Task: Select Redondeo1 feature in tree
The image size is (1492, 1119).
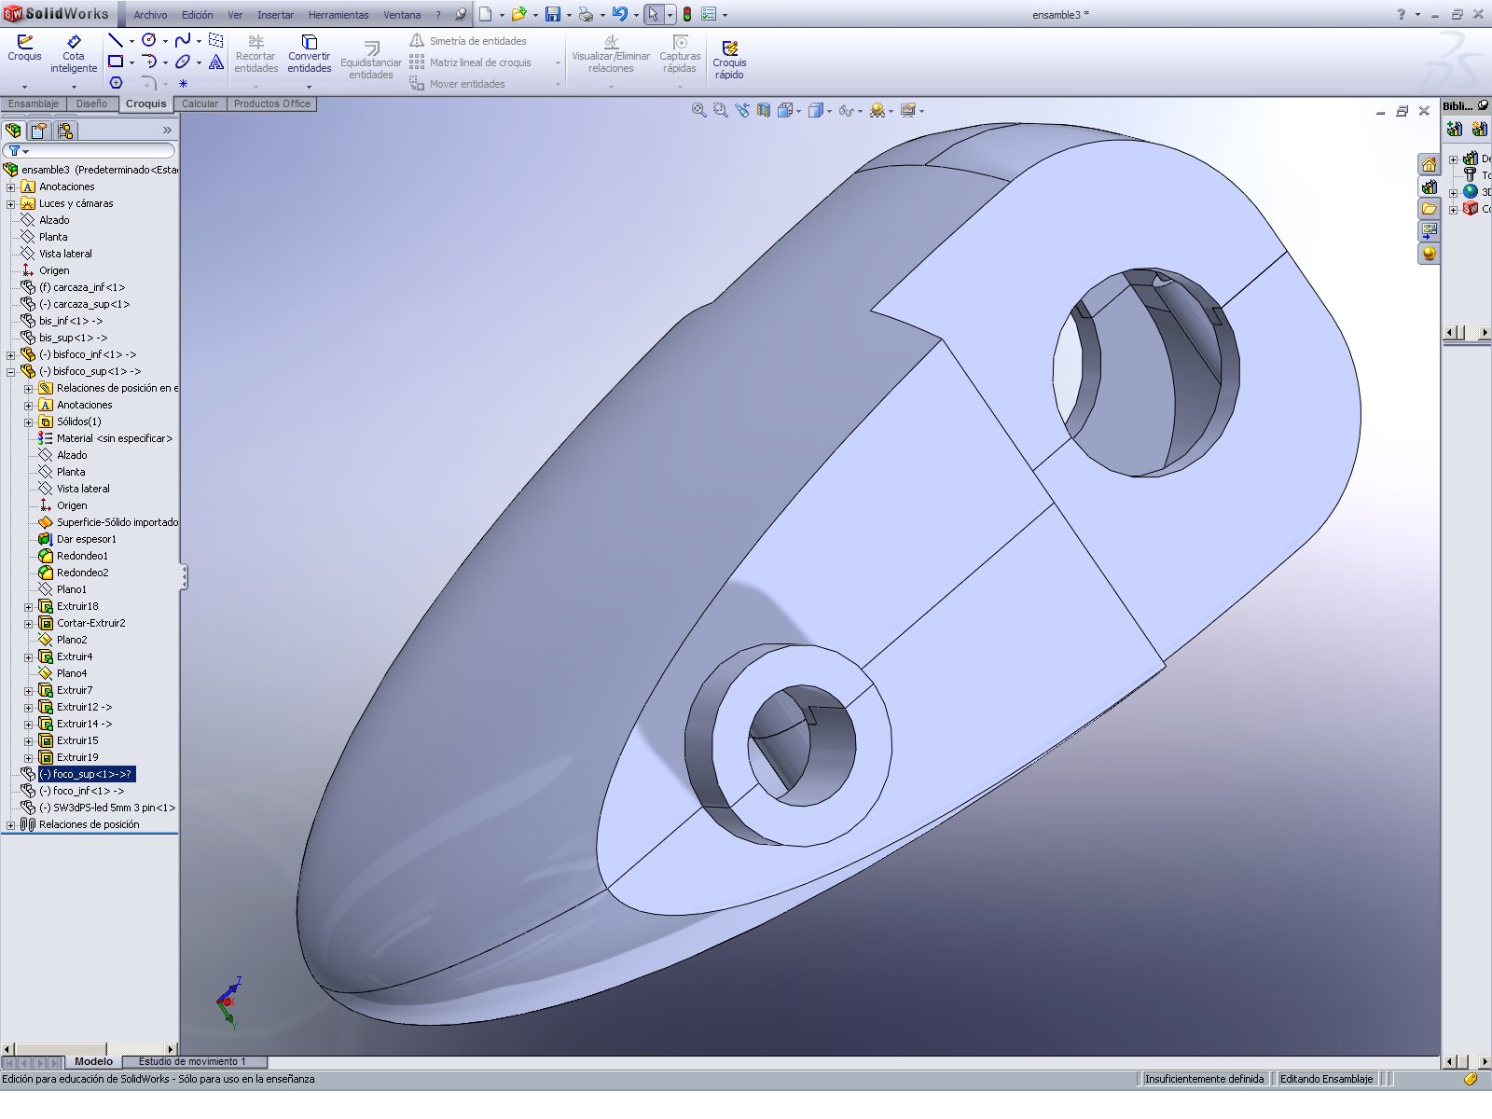Action: point(82,556)
